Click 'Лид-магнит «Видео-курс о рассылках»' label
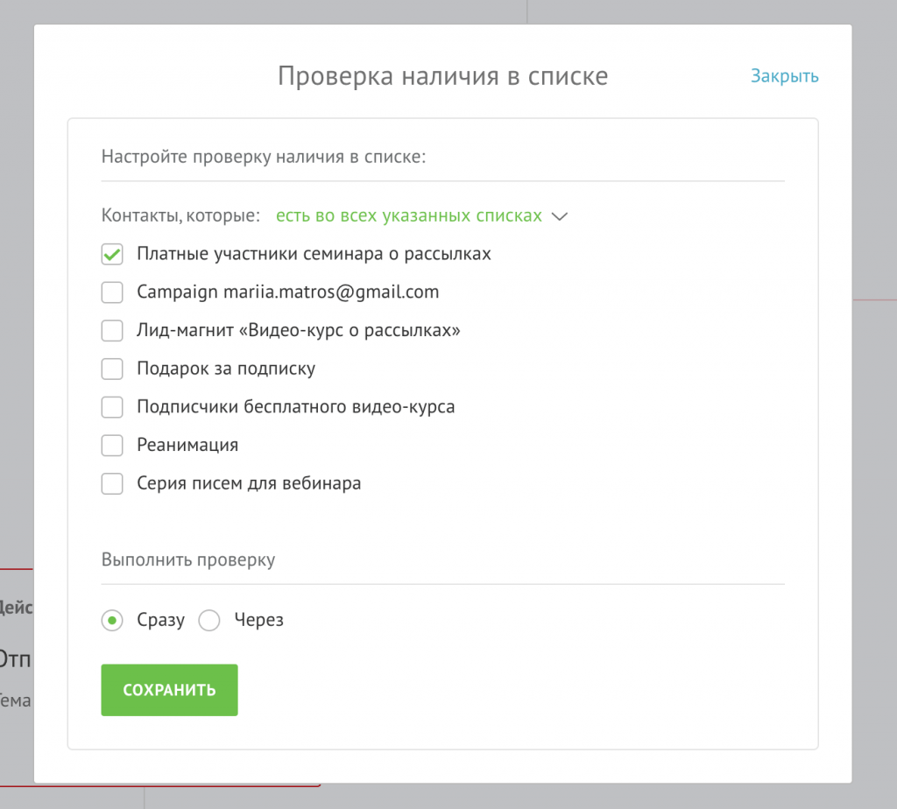Viewport: 897px width, 809px height. [x=299, y=330]
